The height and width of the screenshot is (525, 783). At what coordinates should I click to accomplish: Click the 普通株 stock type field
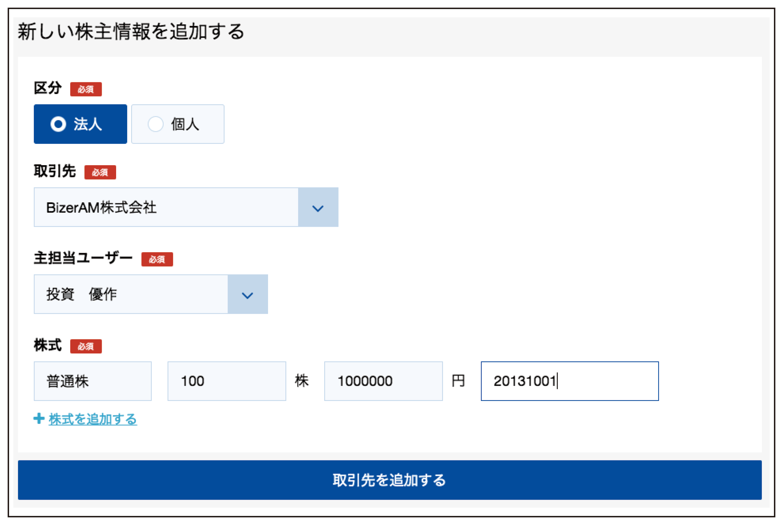pos(93,381)
